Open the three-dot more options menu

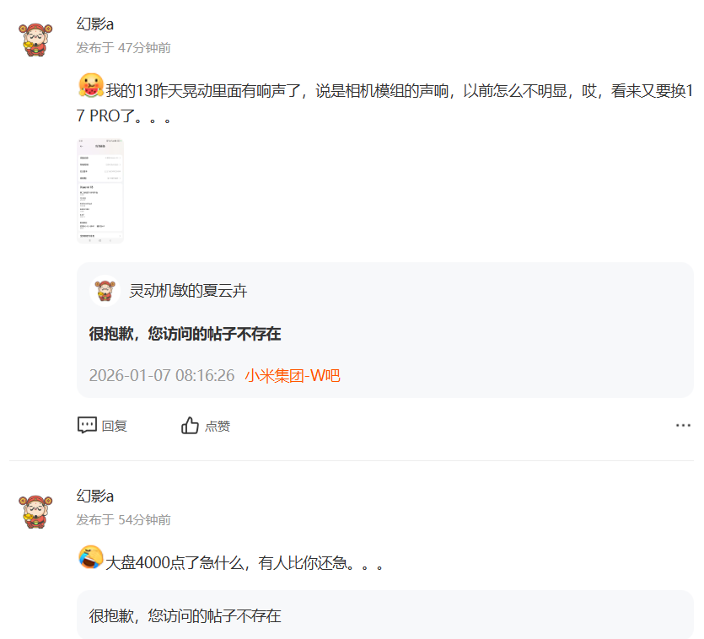click(683, 425)
